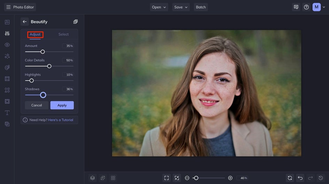Viewport: 329px width, 184px height.
Task: Apply the Beautify changes
Action: click(x=62, y=105)
